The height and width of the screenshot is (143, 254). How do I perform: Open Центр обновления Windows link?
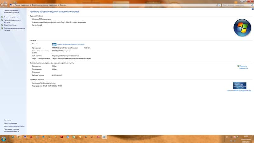[14, 126]
